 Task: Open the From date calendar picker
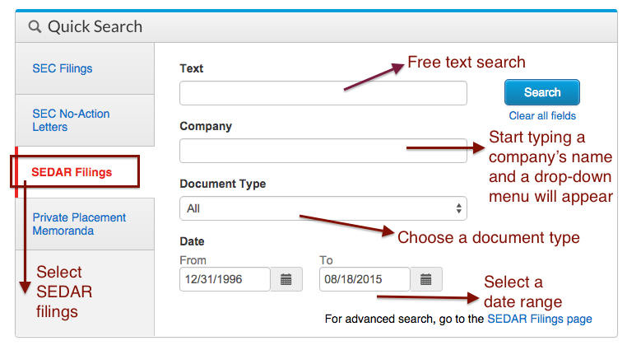tap(286, 279)
